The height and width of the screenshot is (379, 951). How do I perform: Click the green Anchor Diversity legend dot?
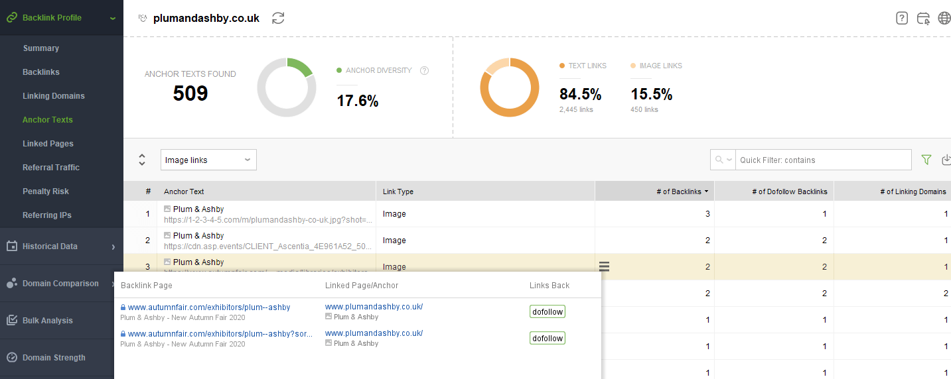[339, 70]
